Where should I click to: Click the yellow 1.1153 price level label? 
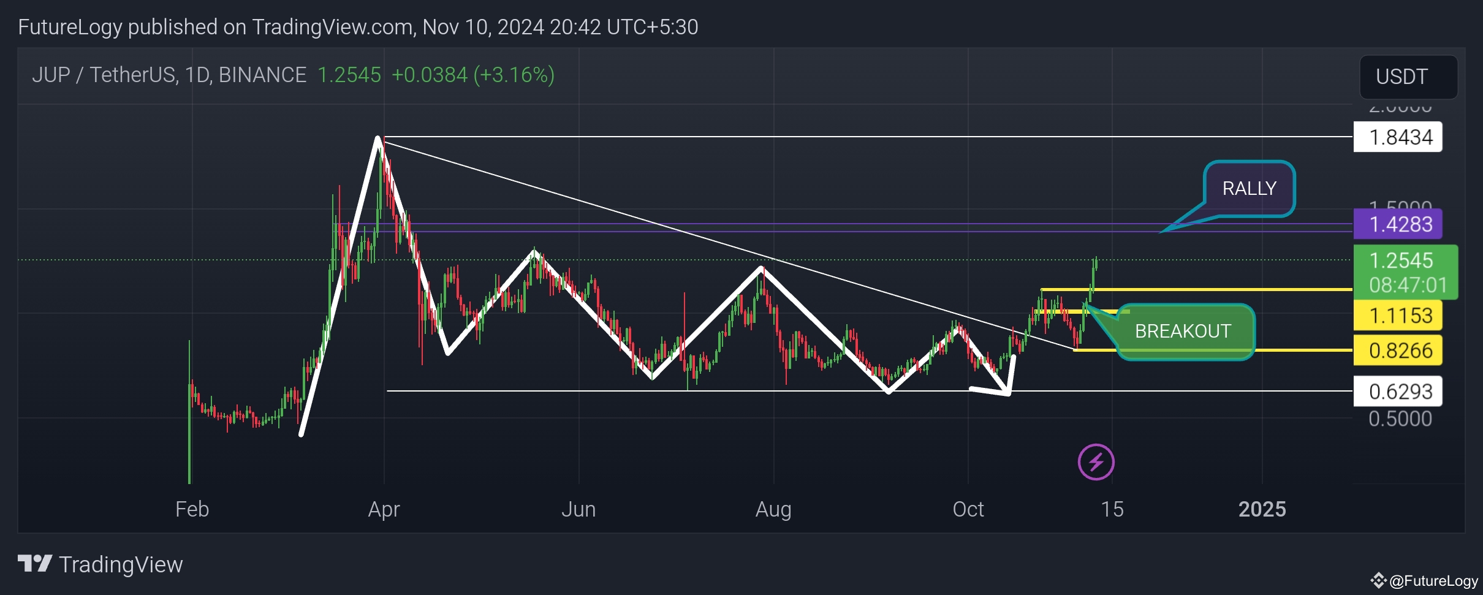pos(1399,316)
